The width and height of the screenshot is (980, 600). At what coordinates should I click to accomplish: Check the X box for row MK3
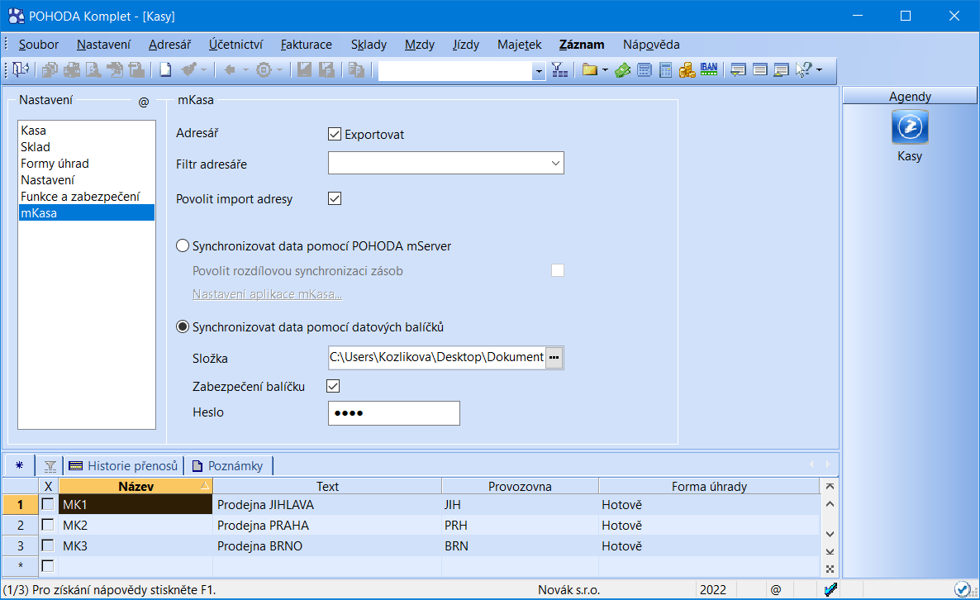(48, 545)
